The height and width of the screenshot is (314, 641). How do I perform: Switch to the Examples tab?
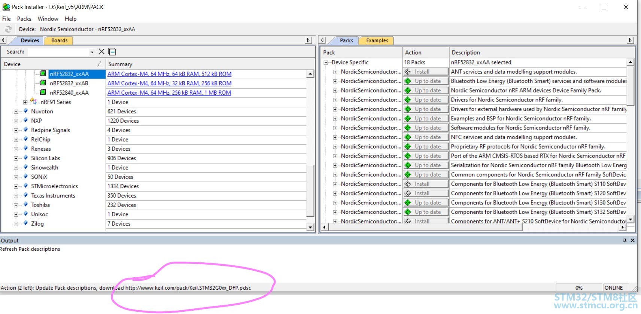pyautogui.click(x=377, y=40)
